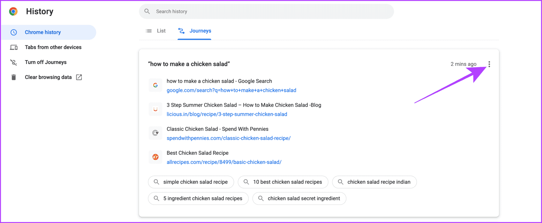The width and height of the screenshot is (542, 223).
Task: Click the Spend With Pennies favicon
Action: pos(155,133)
